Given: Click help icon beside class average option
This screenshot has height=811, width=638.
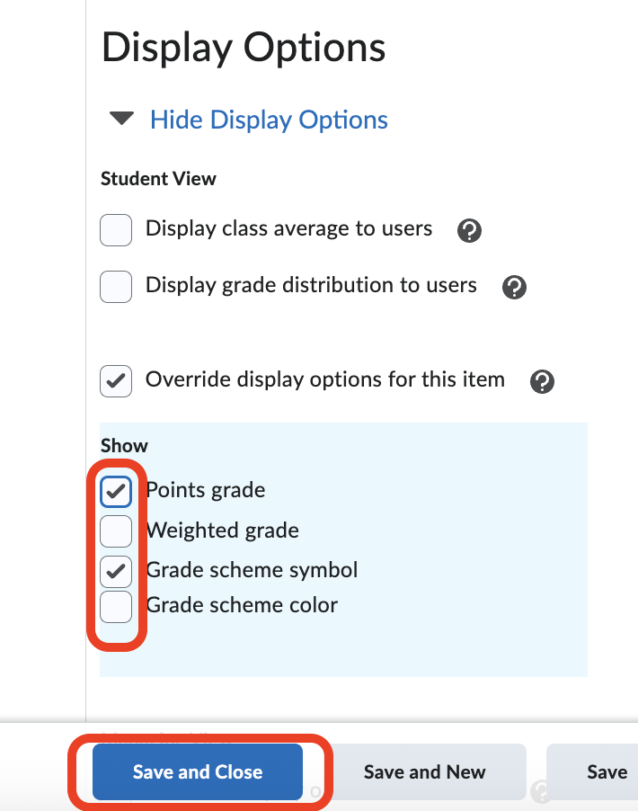Looking at the screenshot, I should [469, 231].
